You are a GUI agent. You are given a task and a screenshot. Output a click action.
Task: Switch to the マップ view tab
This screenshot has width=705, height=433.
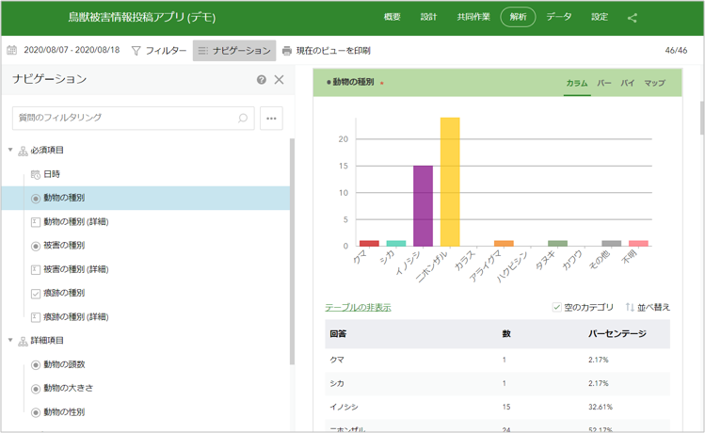654,84
